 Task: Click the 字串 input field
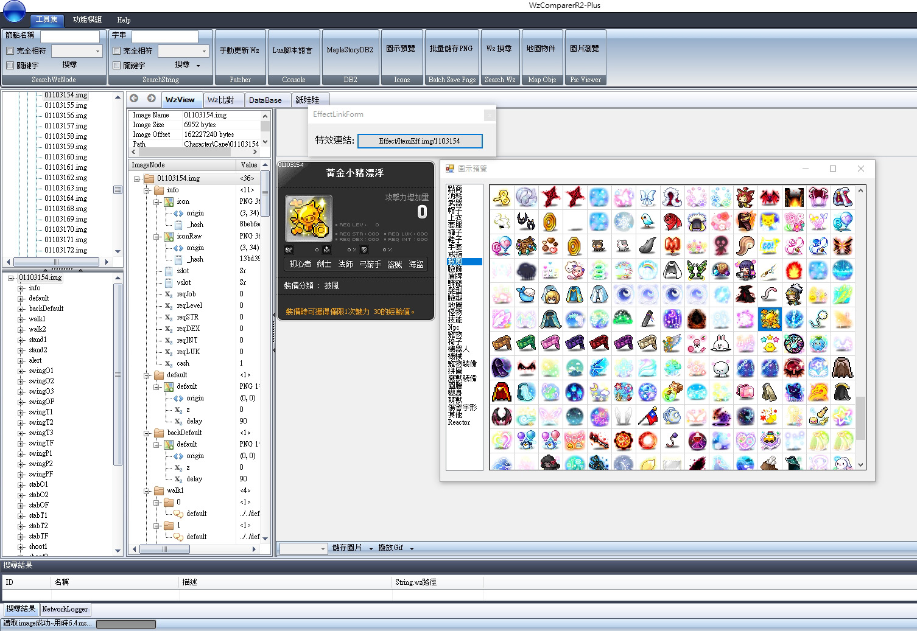[165, 37]
